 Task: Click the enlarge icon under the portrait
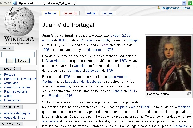click(x=189, y=94)
